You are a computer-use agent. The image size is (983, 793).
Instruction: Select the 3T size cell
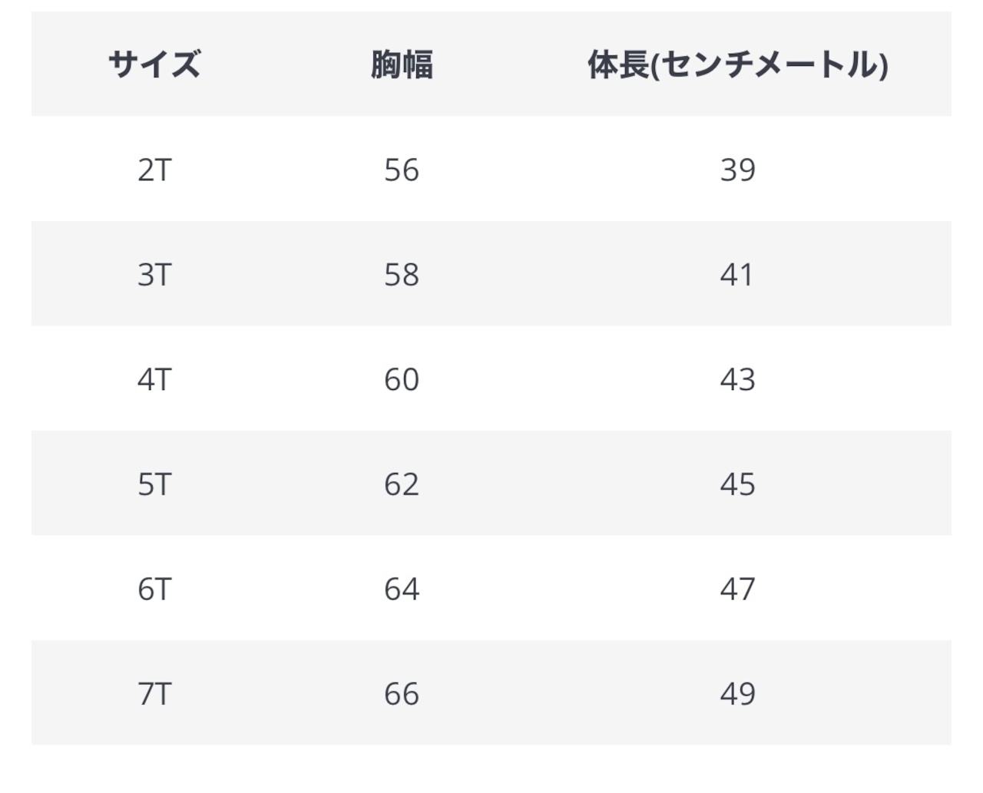(x=154, y=275)
